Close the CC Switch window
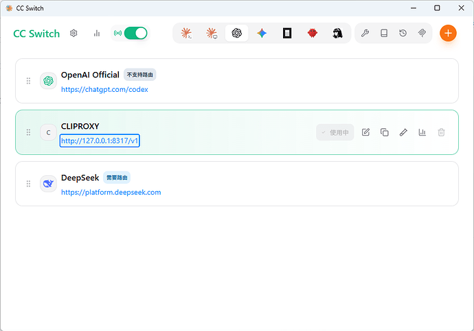Viewport: 474px width, 331px height. (x=462, y=8)
